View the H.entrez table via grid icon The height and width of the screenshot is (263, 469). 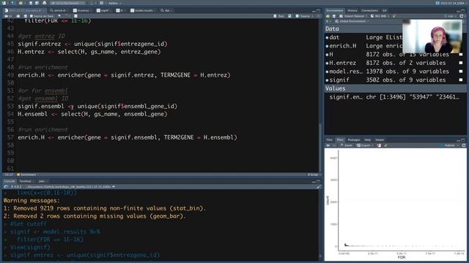pos(461,63)
